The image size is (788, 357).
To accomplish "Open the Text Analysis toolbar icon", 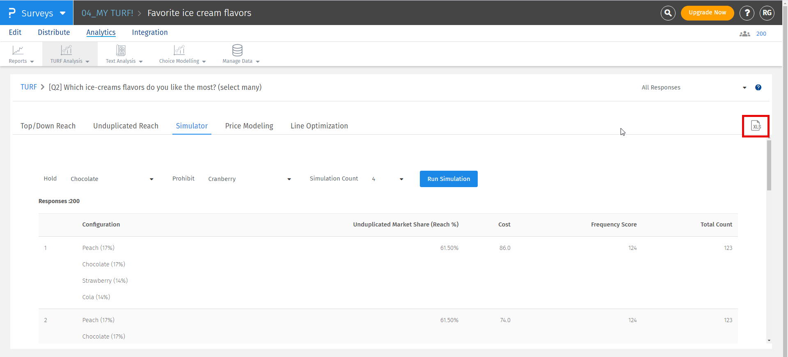I will tap(121, 50).
